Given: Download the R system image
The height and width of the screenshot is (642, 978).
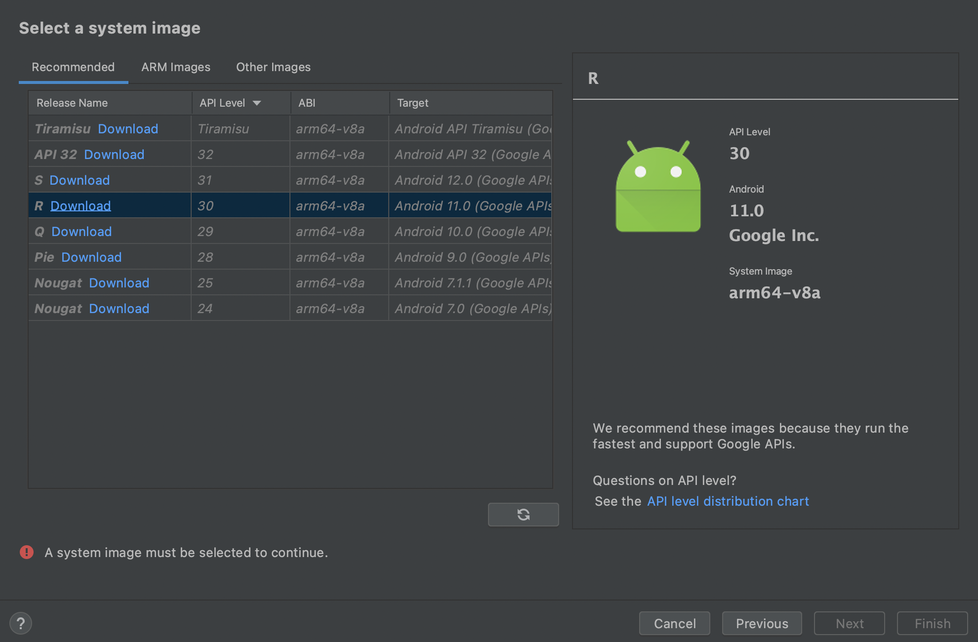Looking at the screenshot, I should click(x=81, y=206).
